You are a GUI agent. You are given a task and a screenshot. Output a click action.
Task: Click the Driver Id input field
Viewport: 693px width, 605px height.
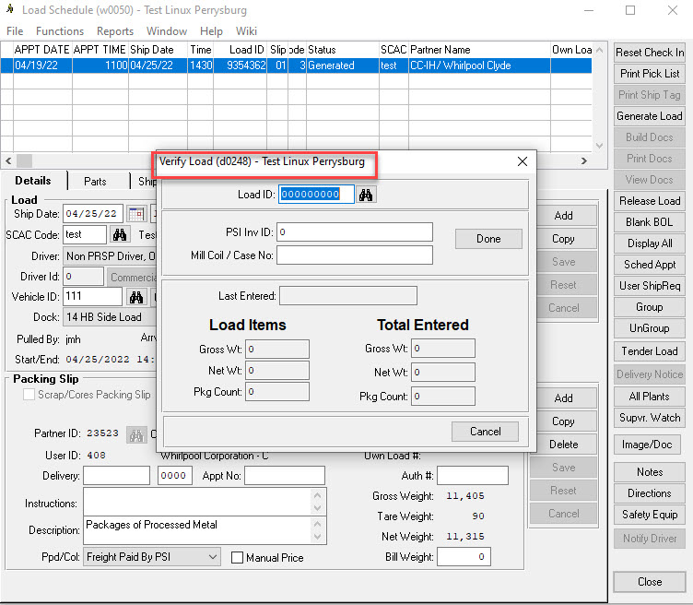pyautogui.click(x=83, y=277)
